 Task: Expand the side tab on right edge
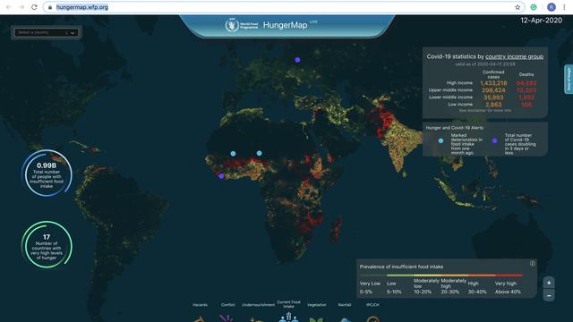(x=569, y=80)
